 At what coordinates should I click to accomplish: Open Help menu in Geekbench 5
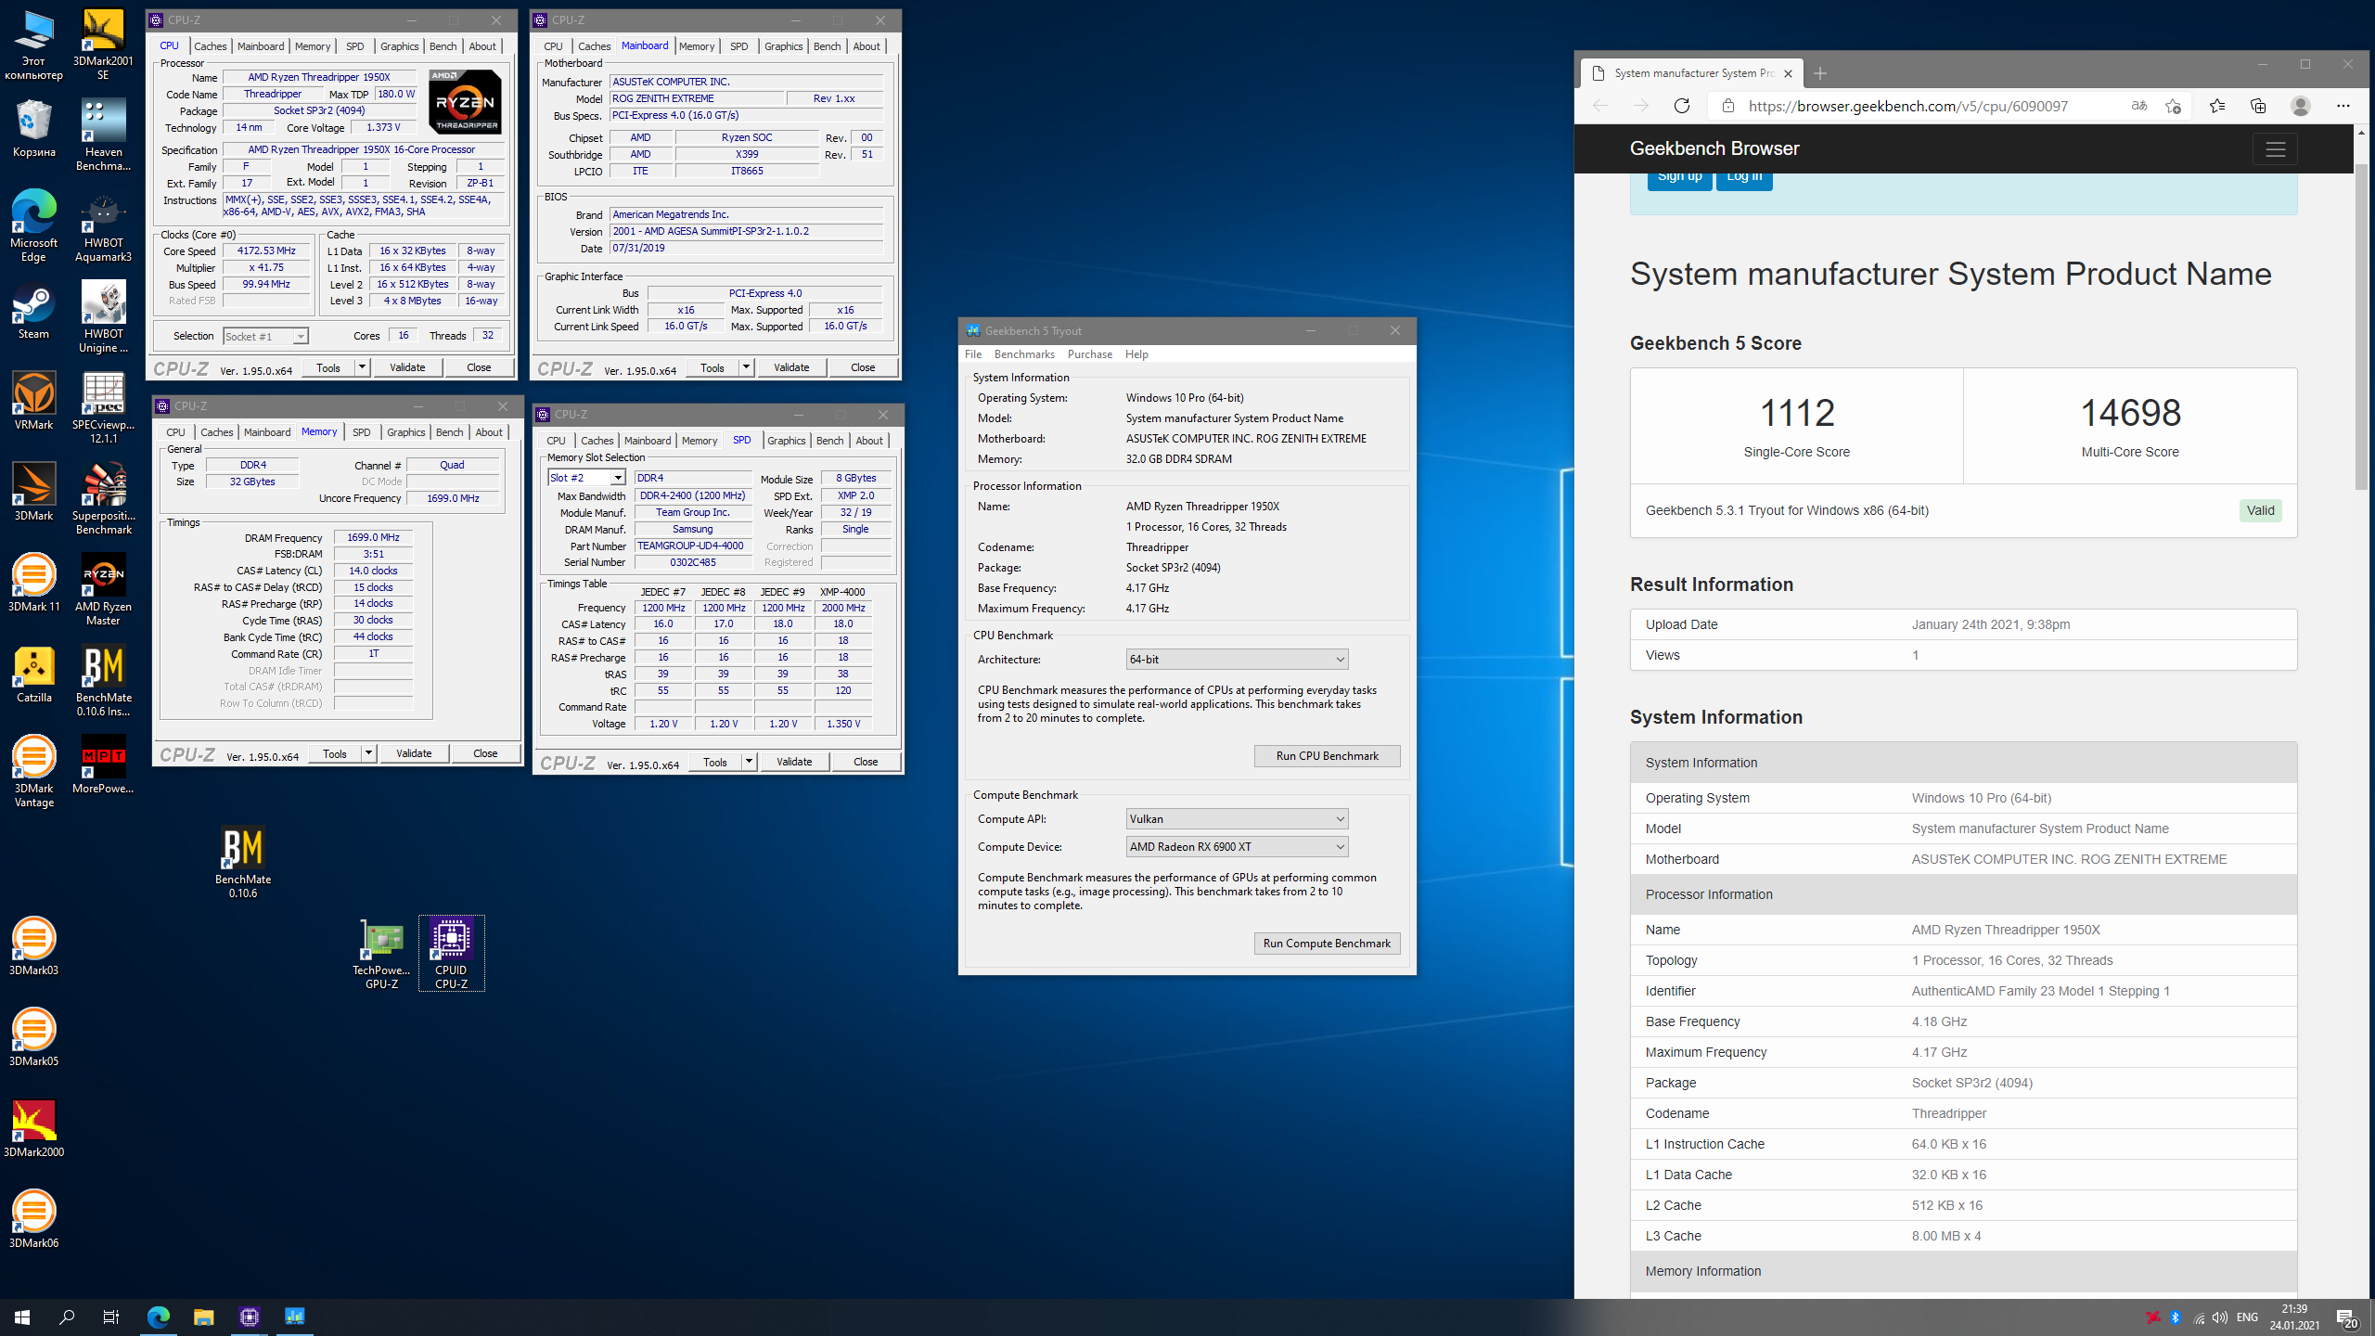pyautogui.click(x=1136, y=354)
